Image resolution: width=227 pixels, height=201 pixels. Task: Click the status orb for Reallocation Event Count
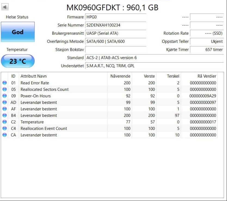pyautogui.click(x=5, y=128)
